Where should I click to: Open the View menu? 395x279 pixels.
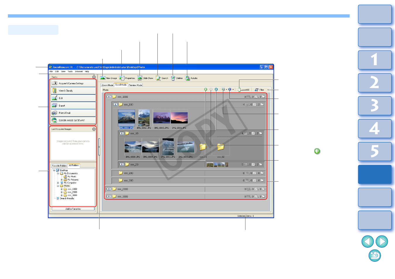(x=63, y=71)
